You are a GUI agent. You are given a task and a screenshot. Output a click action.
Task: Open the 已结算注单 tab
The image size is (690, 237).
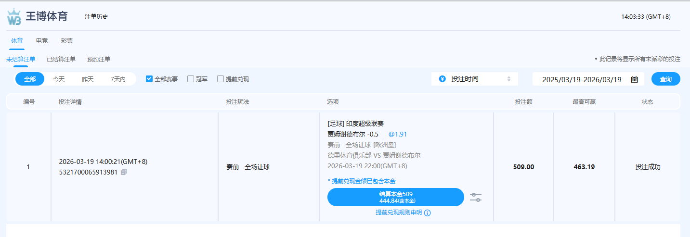tap(61, 60)
